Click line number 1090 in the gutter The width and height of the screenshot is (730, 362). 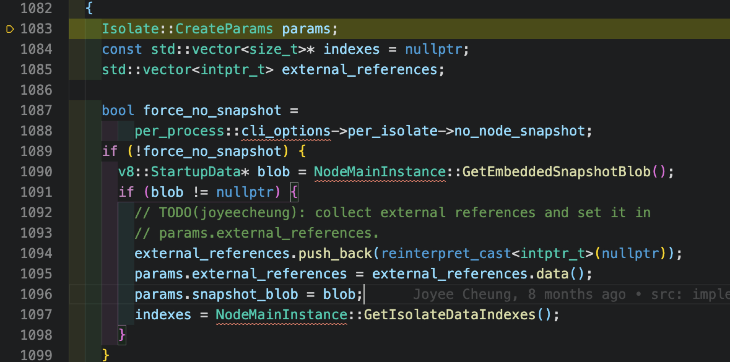[x=36, y=172]
